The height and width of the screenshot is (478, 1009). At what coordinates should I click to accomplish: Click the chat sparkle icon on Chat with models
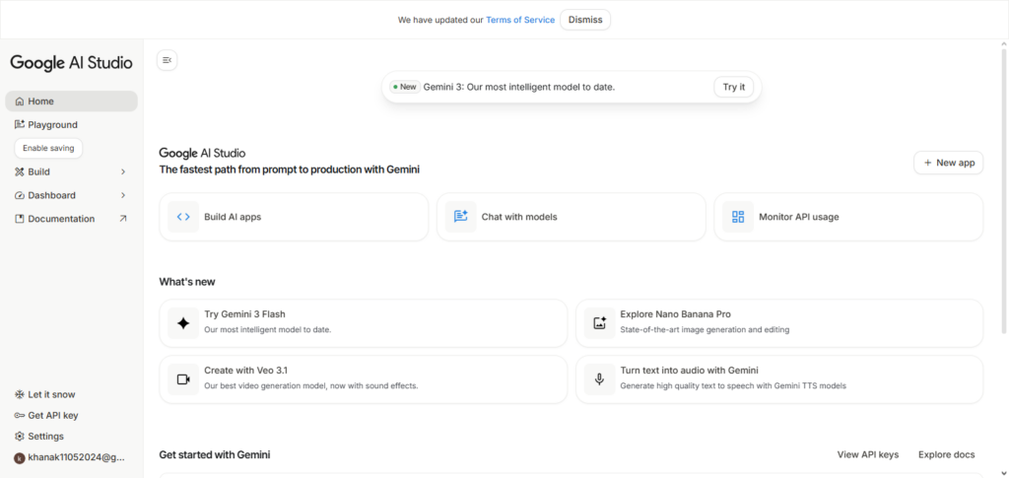tap(461, 217)
